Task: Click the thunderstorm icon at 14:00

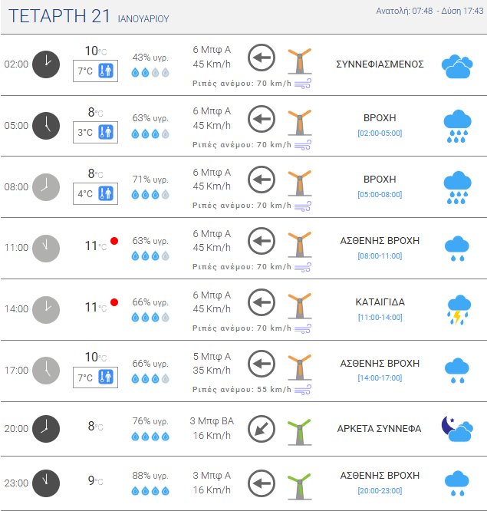Action: point(457,309)
